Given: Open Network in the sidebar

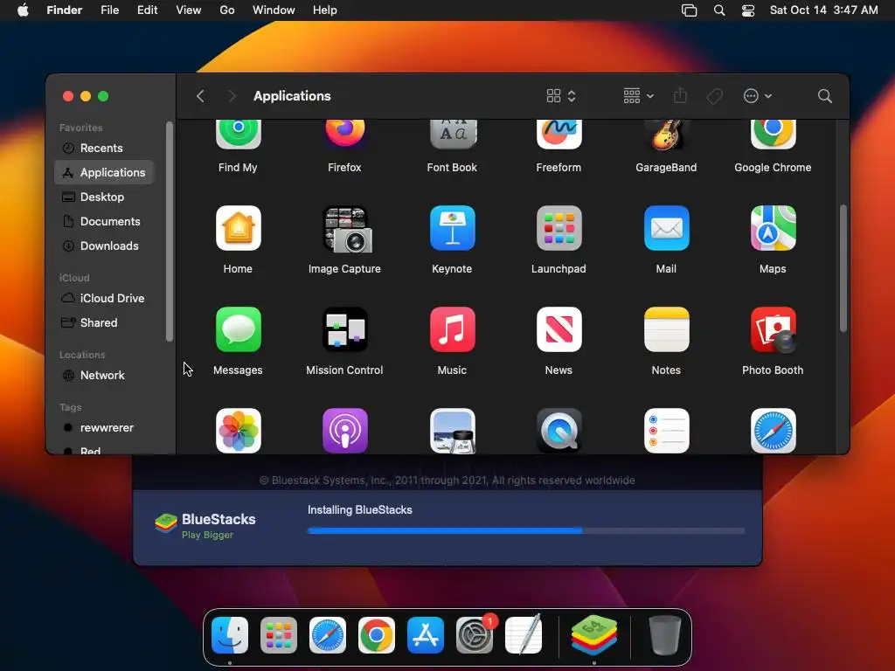Looking at the screenshot, I should pyautogui.click(x=104, y=376).
